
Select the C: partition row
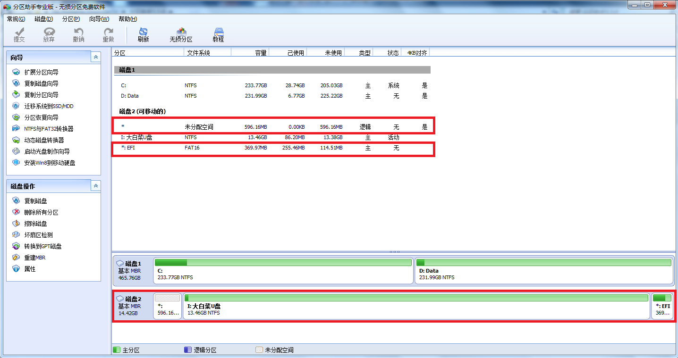271,85
